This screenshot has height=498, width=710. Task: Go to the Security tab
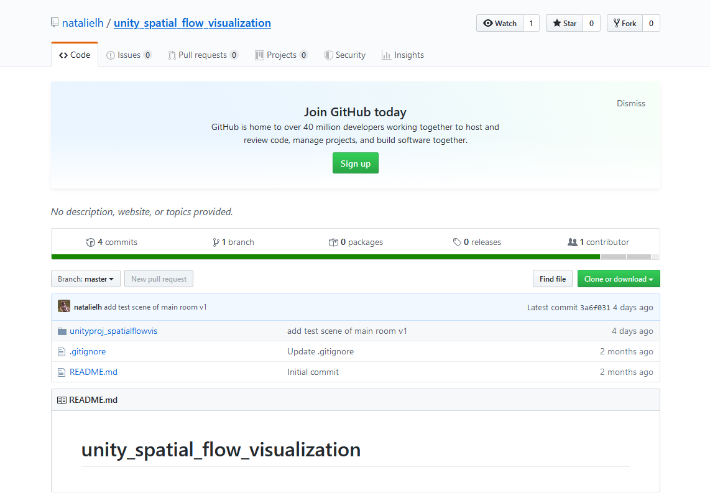345,55
